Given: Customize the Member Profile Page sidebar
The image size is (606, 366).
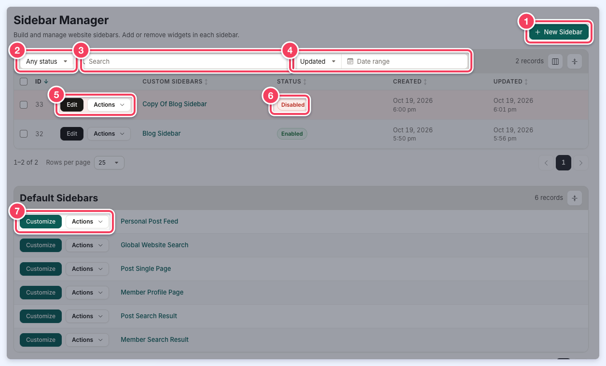Looking at the screenshot, I should pyautogui.click(x=41, y=293).
